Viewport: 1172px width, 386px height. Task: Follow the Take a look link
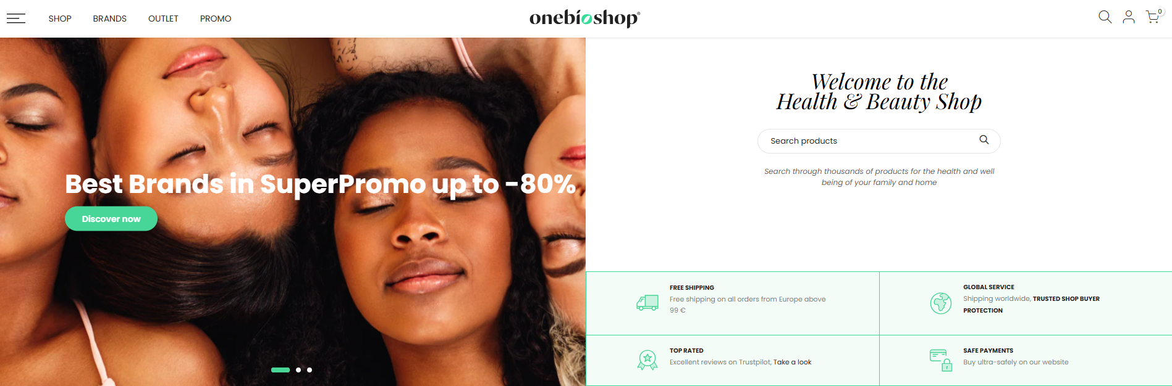tap(792, 362)
